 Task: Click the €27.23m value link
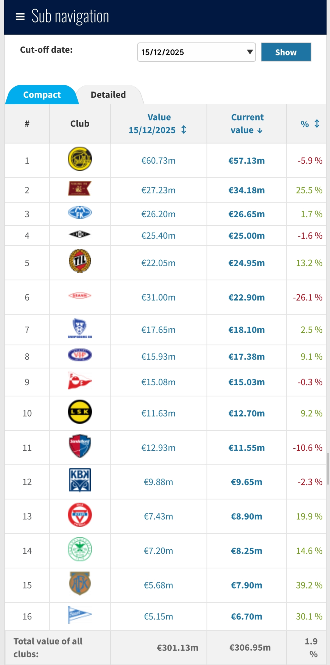158,190
